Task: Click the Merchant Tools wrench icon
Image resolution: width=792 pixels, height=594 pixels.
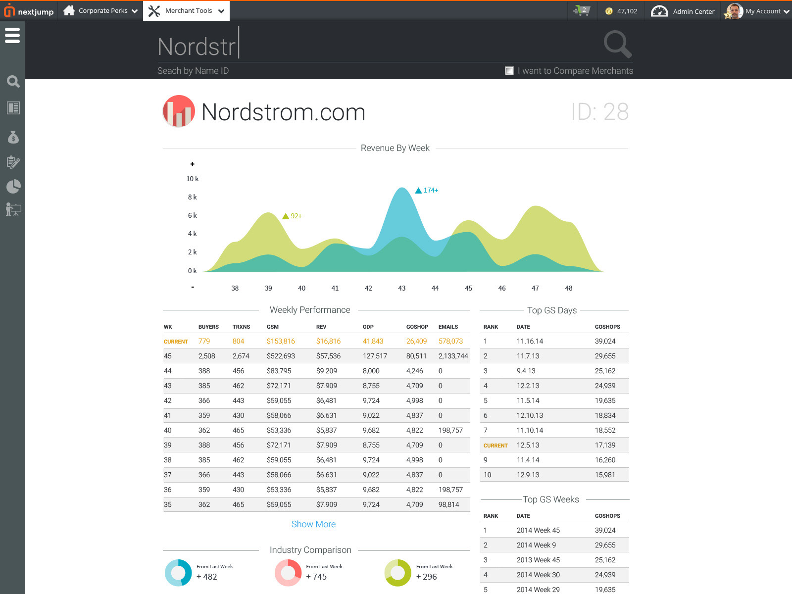Action: pyautogui.click(x=154, y=11)
